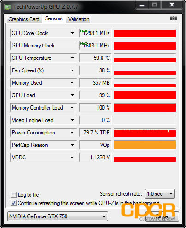Click the GPU Load red graph bar
This screenshot has height=228, width=186.
click(x=145, y=95)
